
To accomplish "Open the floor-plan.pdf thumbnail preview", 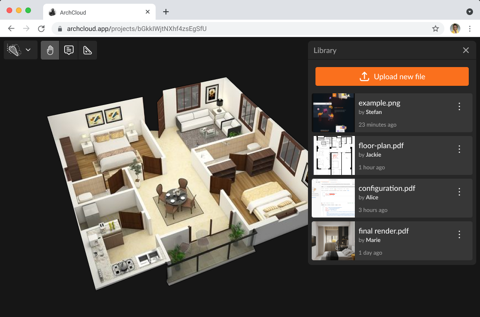I will click(333, 155).
